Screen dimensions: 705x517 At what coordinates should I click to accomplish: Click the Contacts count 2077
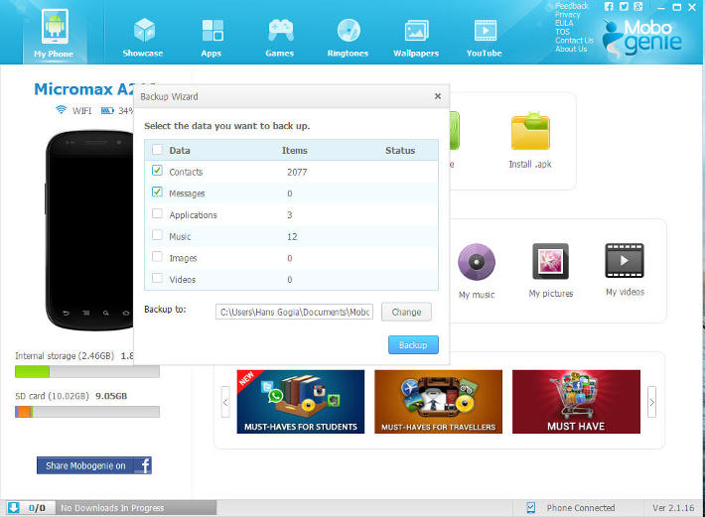[297, 172]
